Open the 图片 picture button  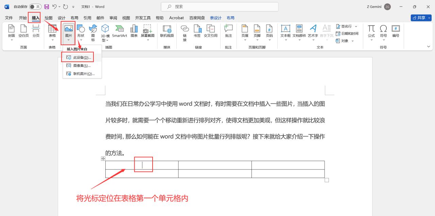[x=68, y=33]
